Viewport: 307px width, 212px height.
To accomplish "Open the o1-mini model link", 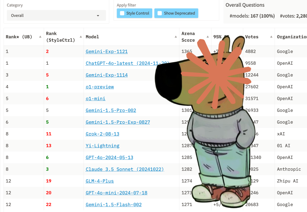I will [x=96, y=98].
